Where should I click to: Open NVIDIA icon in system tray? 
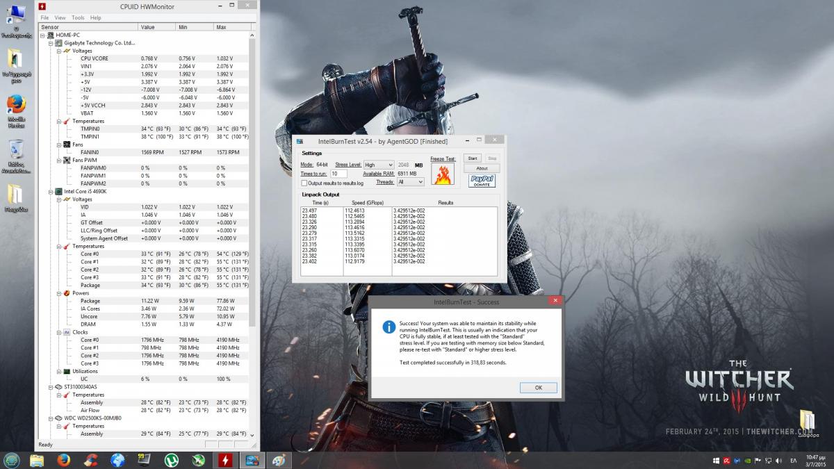[x=746, y=460]
